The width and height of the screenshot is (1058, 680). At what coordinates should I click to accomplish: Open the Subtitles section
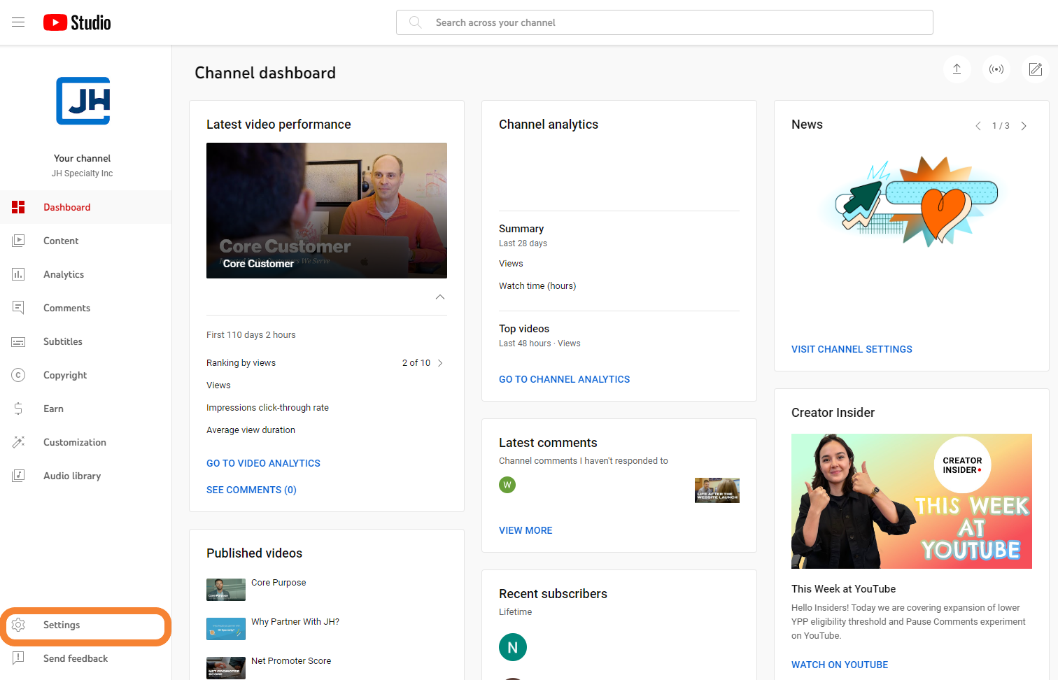85,341
